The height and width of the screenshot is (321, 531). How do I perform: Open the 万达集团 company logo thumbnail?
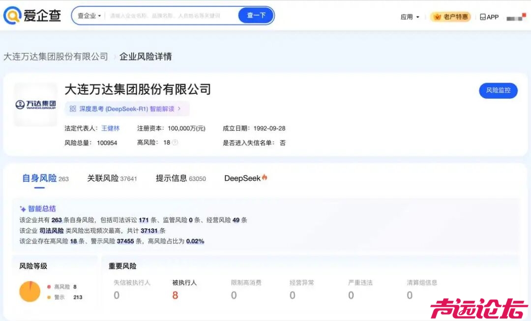coord(35,105)
